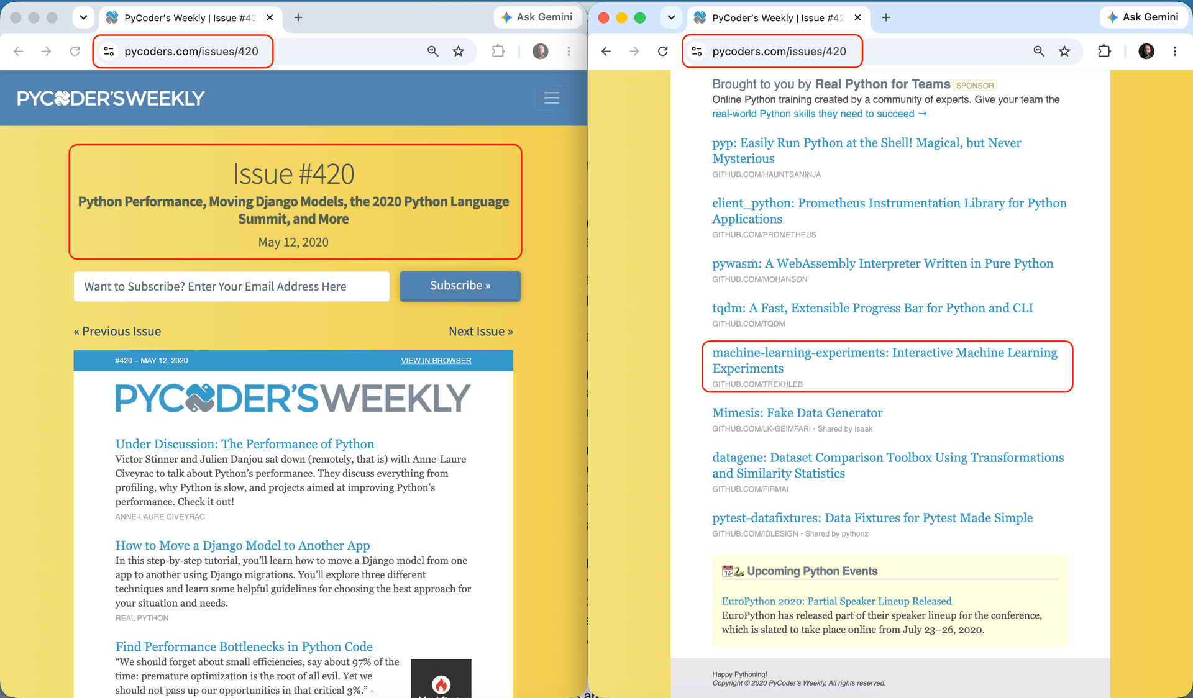Open EuroPython 2020 Partial Speaker Lineup link

pos(836,601)
